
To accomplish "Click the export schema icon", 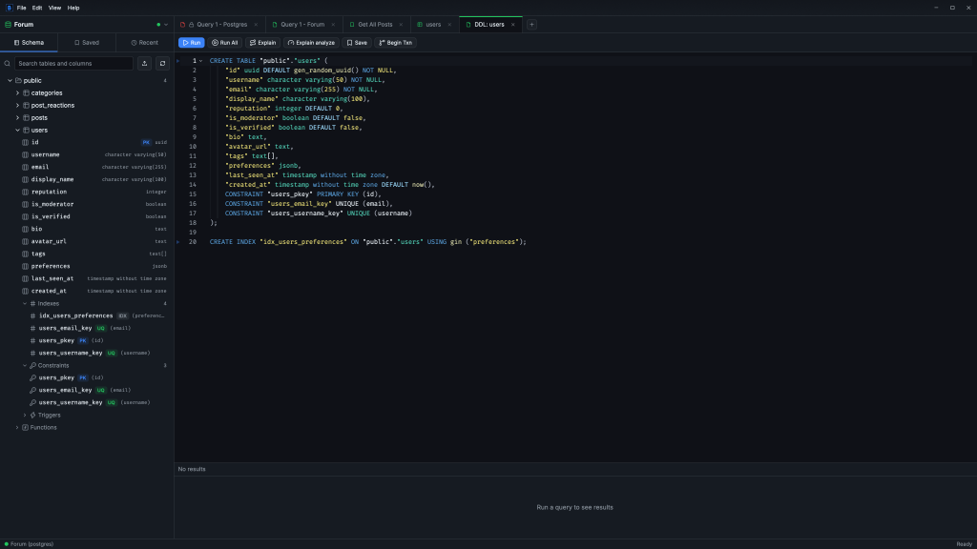I will coord(145,64).
